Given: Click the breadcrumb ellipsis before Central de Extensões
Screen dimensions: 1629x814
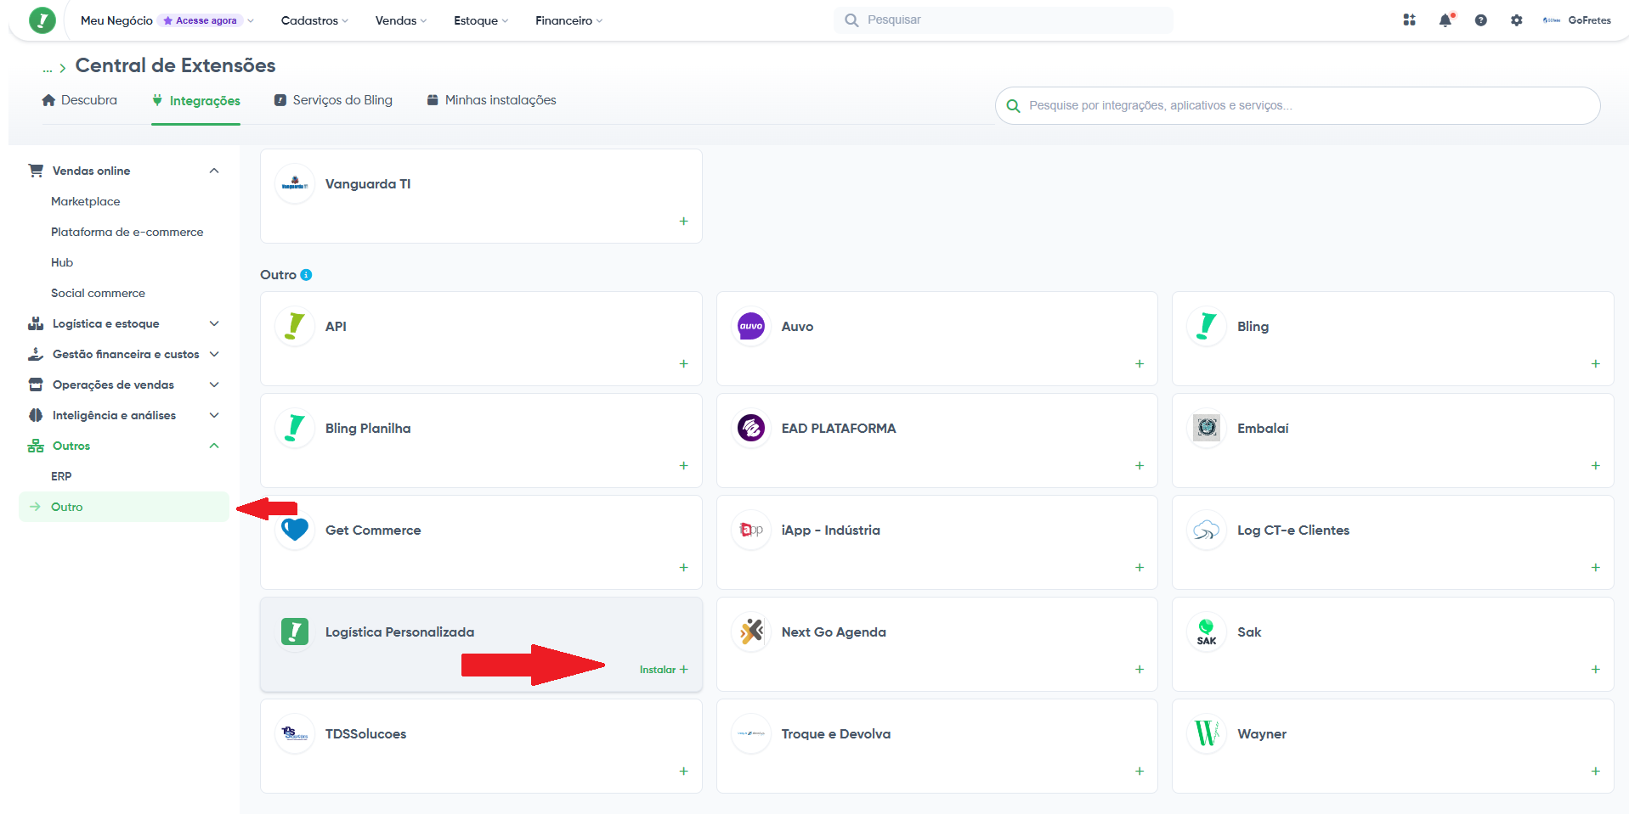Looking at the screenshot, I should [48, 68].
